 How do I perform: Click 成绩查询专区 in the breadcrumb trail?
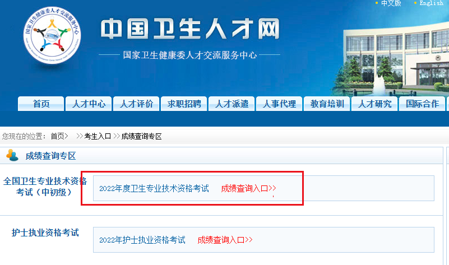(x=141, y=136)
